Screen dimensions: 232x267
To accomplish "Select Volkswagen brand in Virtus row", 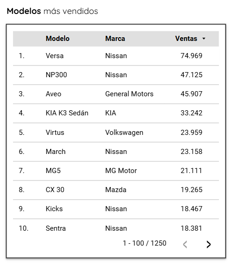I will pyautogui.click(x=124, y=133).
